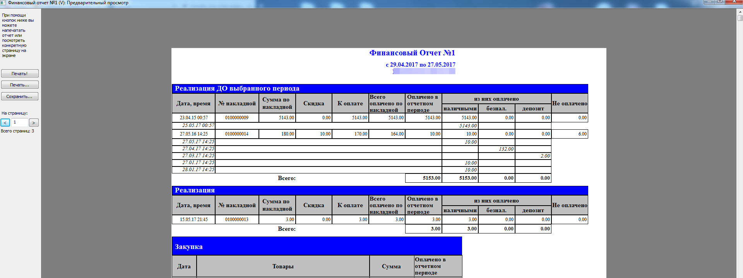The image size is (743, 278).
Task: Click the '132.00' cashless payment value
Action: pyautogui.click(x=506, y=149)
